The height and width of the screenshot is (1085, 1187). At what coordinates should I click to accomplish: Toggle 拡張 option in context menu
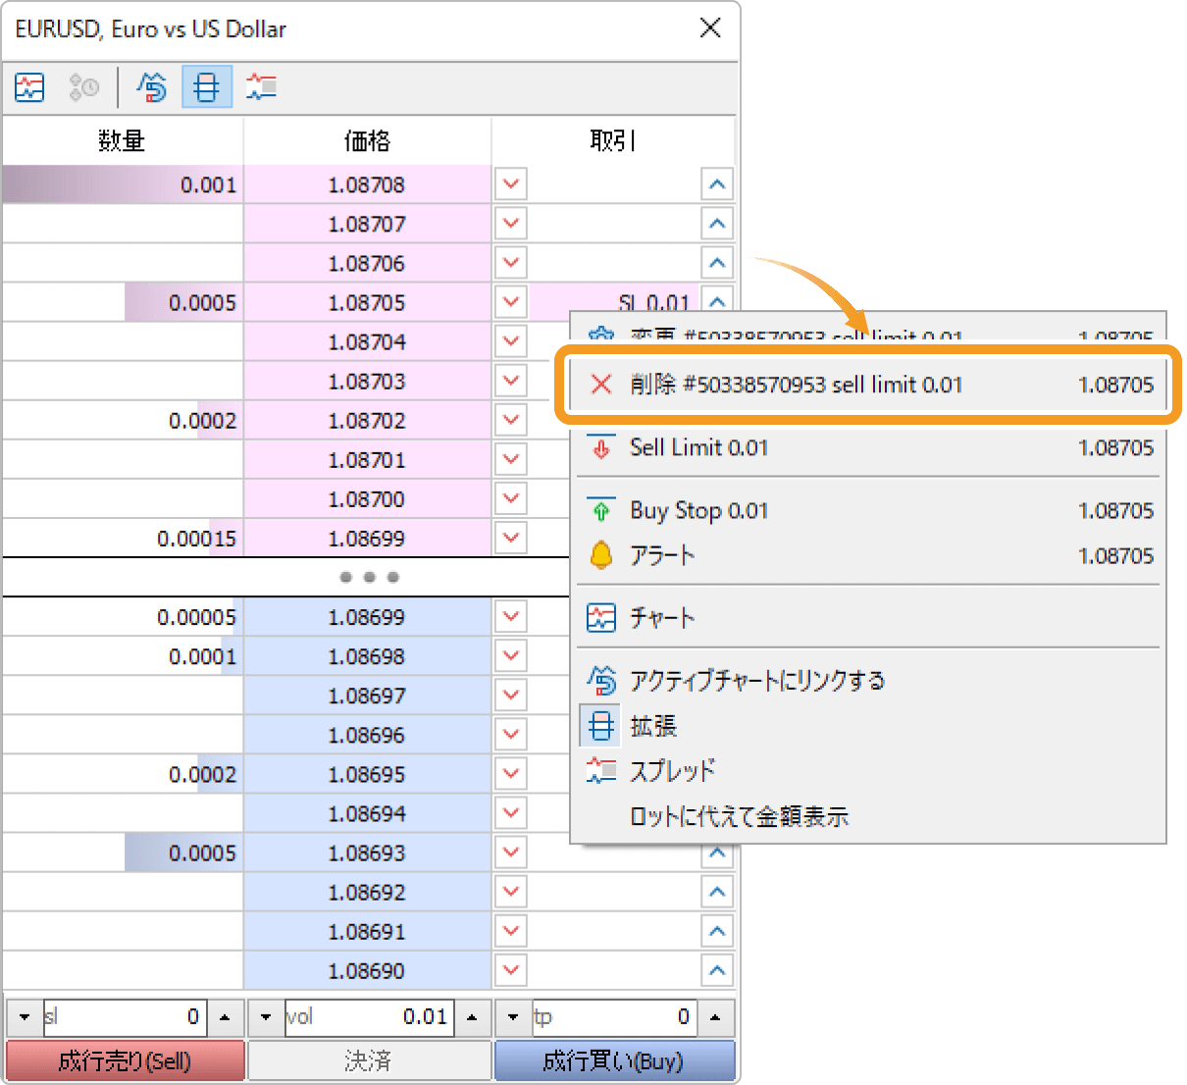868,726
